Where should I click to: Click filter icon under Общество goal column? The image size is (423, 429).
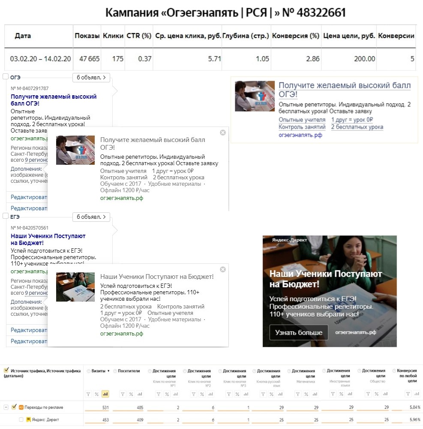tap(368, 394)
